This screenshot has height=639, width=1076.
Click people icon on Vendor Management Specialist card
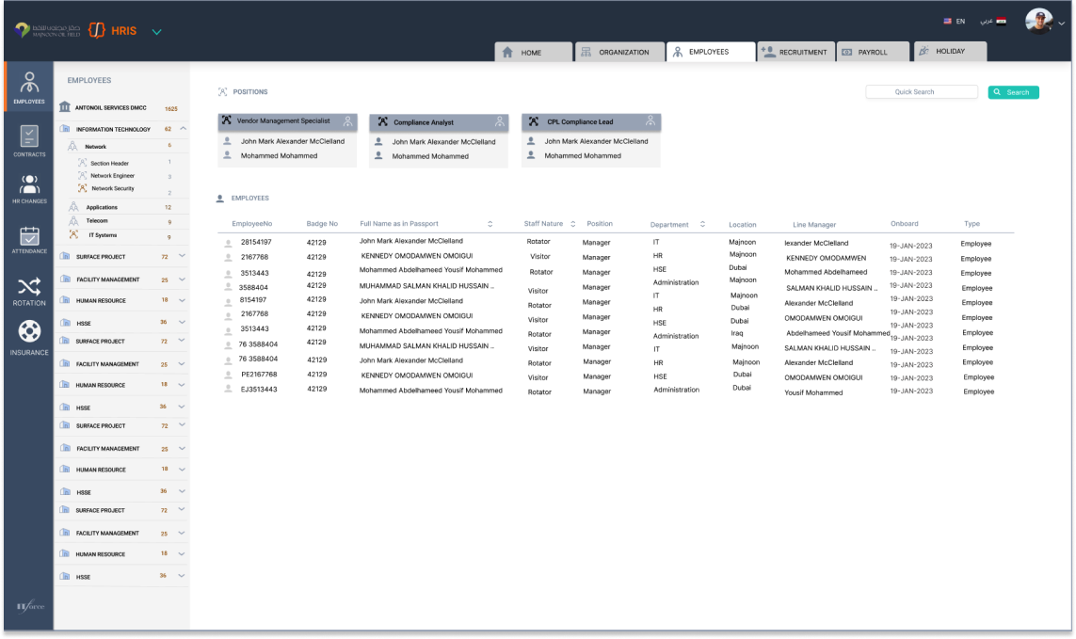pos(347,121)
